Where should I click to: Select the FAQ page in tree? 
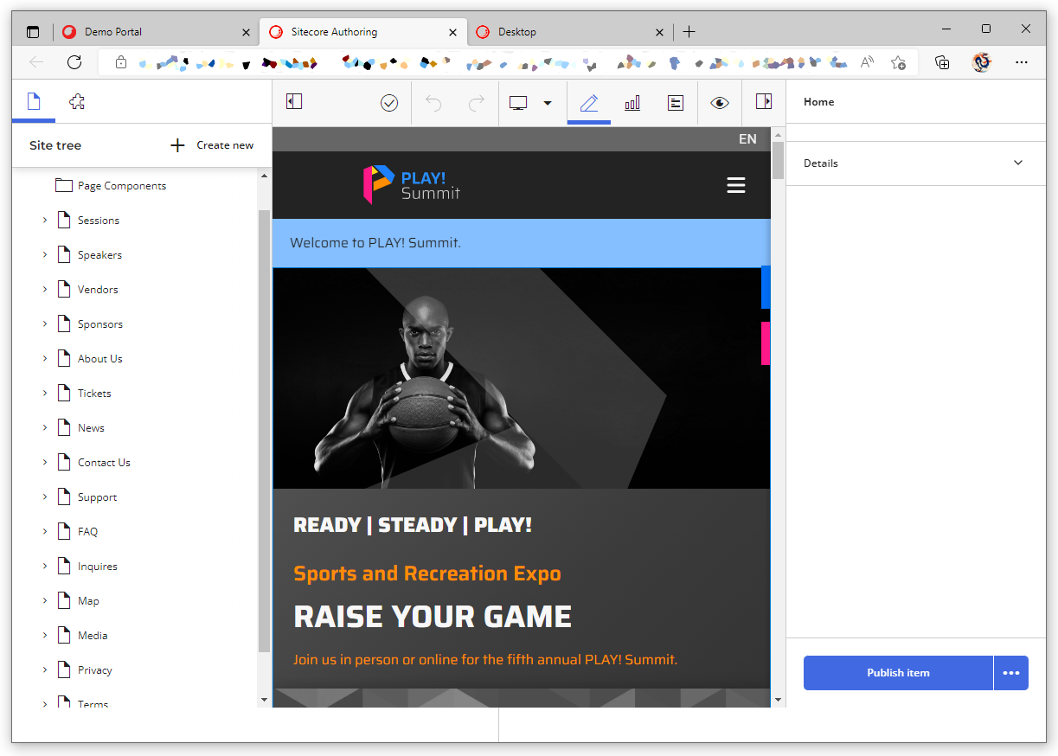87,532
